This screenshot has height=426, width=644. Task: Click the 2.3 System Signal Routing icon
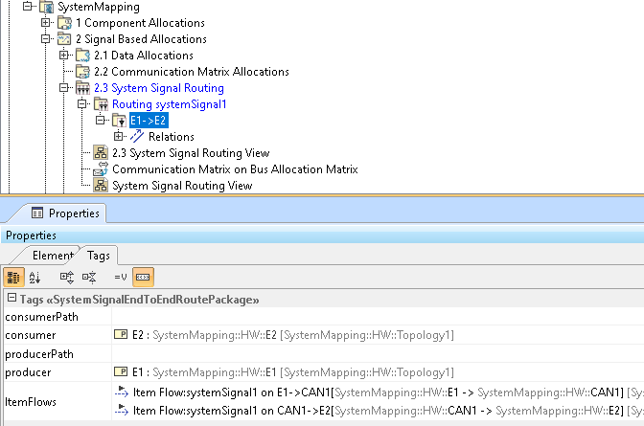pyautogui.click(x=82, y=88)
